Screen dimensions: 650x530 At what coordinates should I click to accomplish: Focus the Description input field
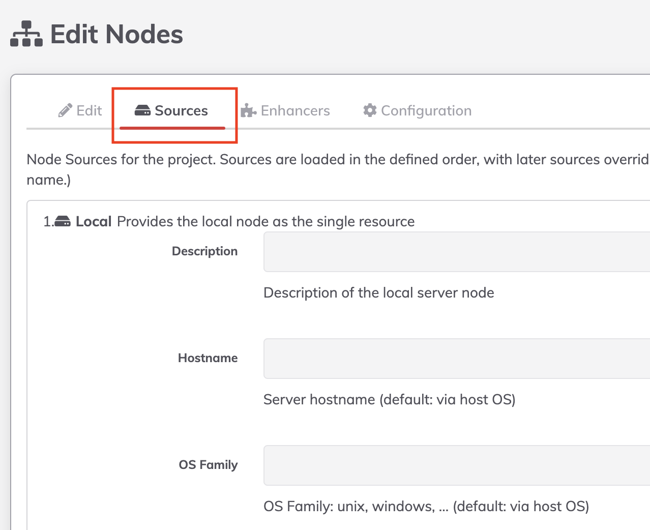(x=457, y=252)
